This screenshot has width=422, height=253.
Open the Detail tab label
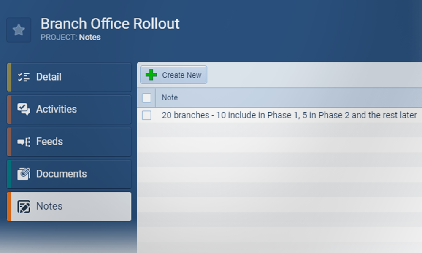pyautogui.click(x=49, y=77)
